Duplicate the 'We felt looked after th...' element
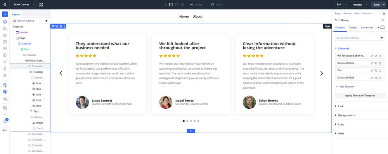 pos(376,56)
